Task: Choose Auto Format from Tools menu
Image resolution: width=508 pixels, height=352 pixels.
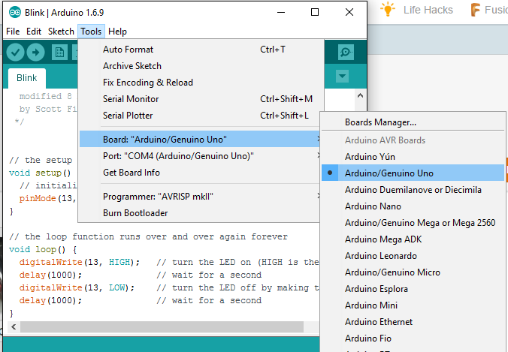Action: (x=200, y=50)
